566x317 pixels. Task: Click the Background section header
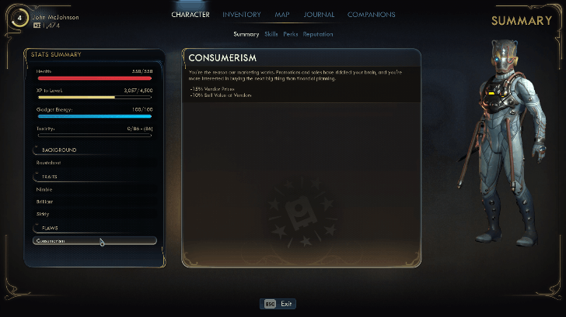point(59,150)
